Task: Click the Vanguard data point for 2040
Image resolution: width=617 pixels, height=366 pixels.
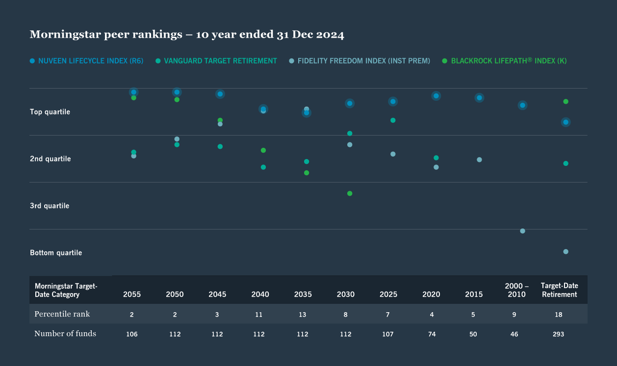Action: [x=263, y=167]
